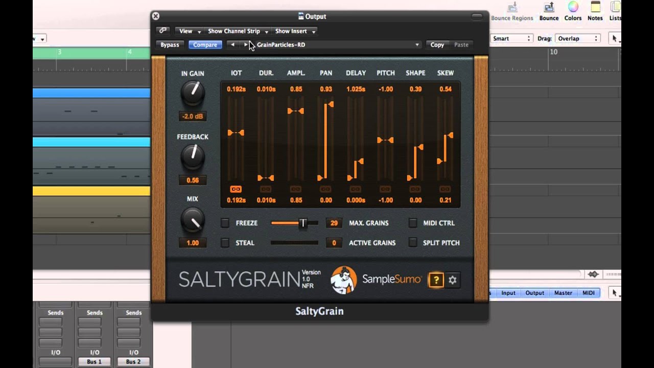Click the ACTIVE GRAINS meter bar
The width and height of the screenshot is (654, 368).
294,243
